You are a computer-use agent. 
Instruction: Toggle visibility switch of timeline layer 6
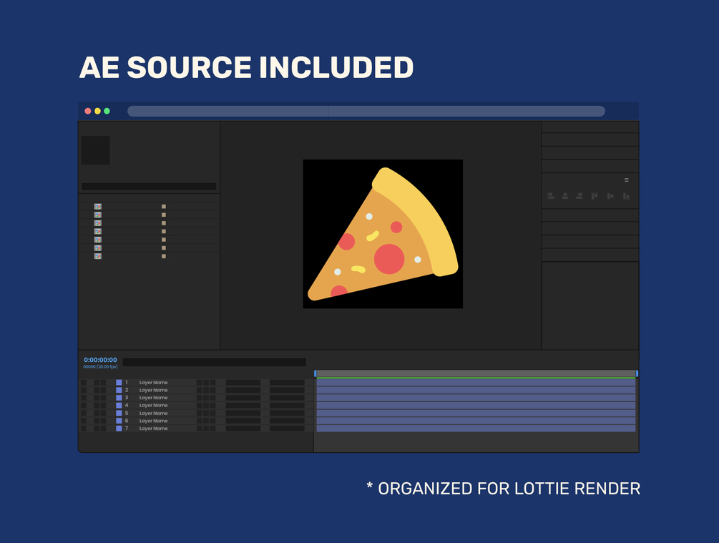click(x=84, y=421)
